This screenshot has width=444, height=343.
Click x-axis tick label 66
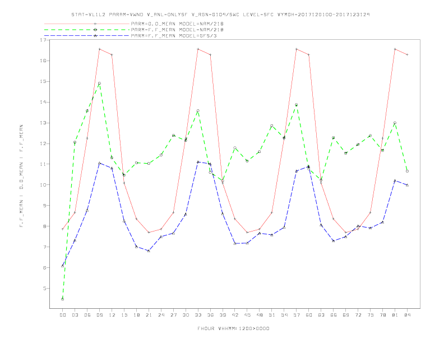[334, 315]
